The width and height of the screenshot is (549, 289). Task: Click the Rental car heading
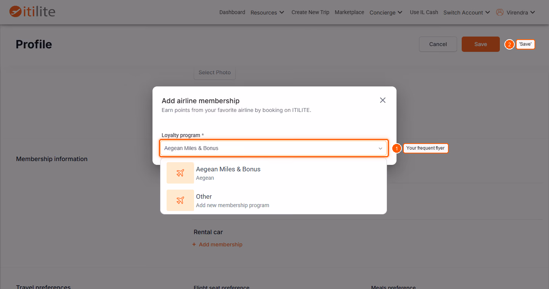pyautogui.click(x=208, y=232)
